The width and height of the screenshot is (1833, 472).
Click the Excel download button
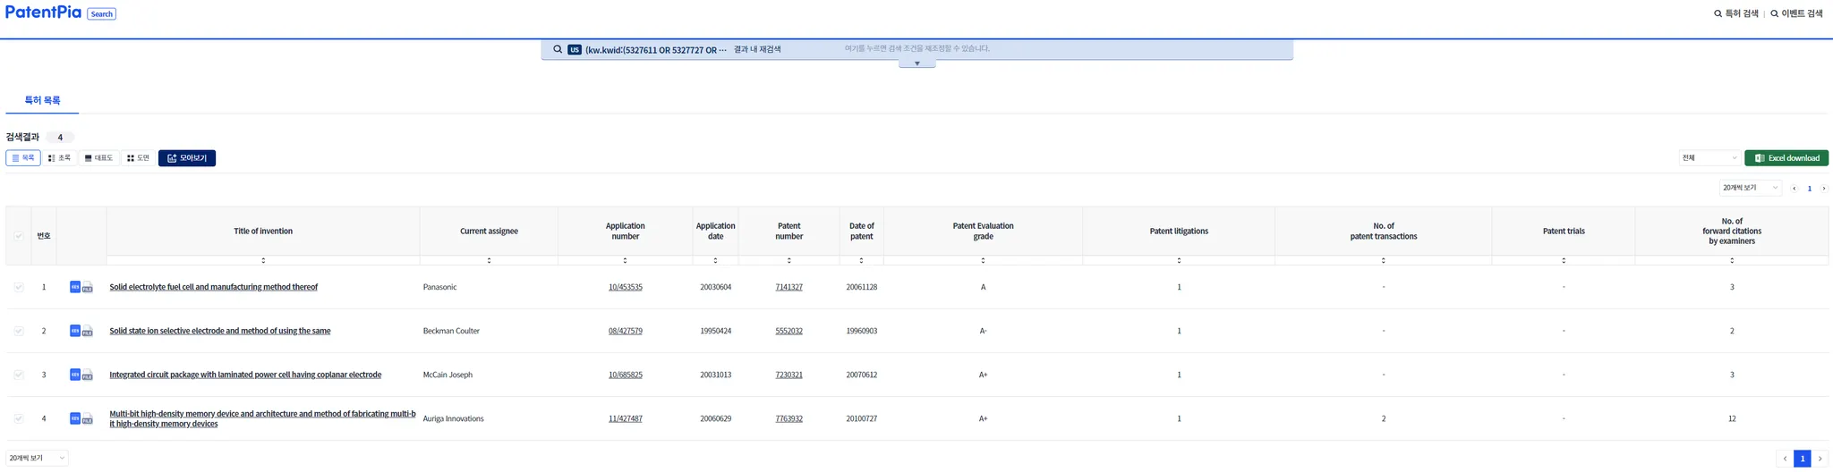1786,158
